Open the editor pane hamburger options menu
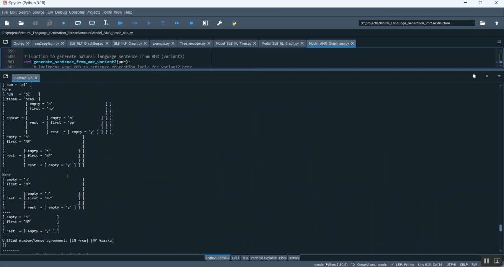Screen dimensions: 504x267 499,42
